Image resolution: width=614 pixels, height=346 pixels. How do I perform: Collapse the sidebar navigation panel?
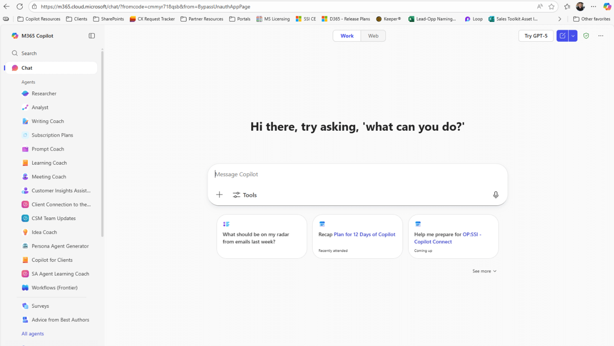91,36
